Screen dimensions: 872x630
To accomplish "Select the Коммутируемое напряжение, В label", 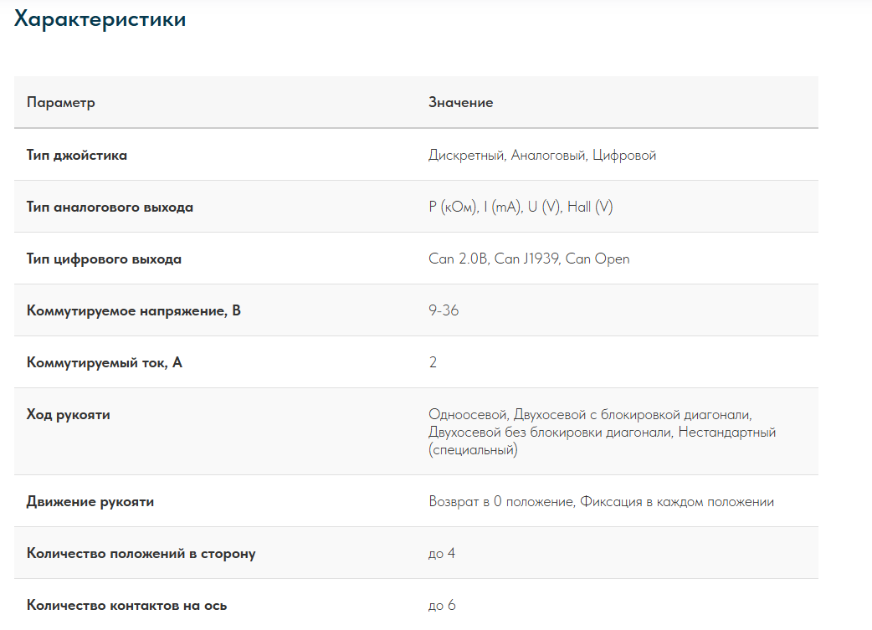I will 134,310.
